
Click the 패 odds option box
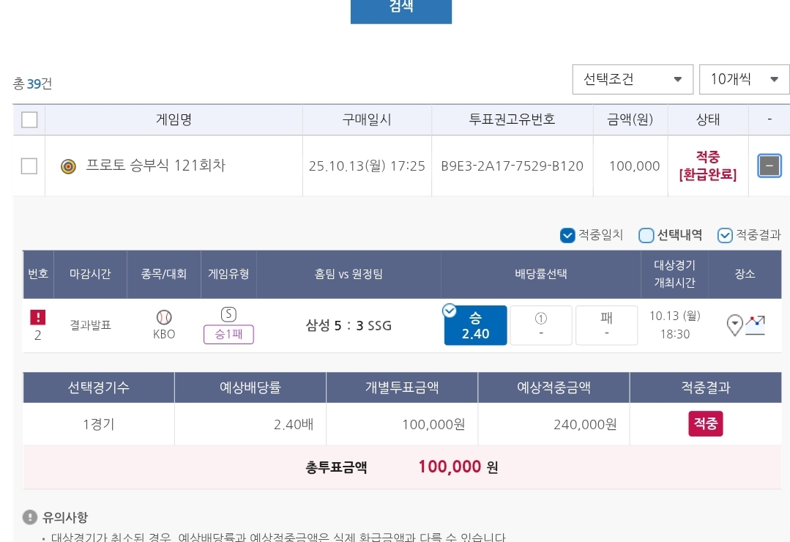click(x=606, y=325)
